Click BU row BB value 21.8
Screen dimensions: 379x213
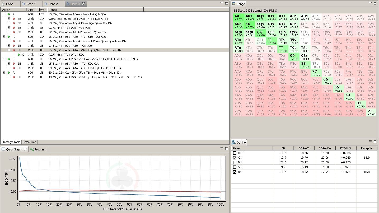point(283,162)
